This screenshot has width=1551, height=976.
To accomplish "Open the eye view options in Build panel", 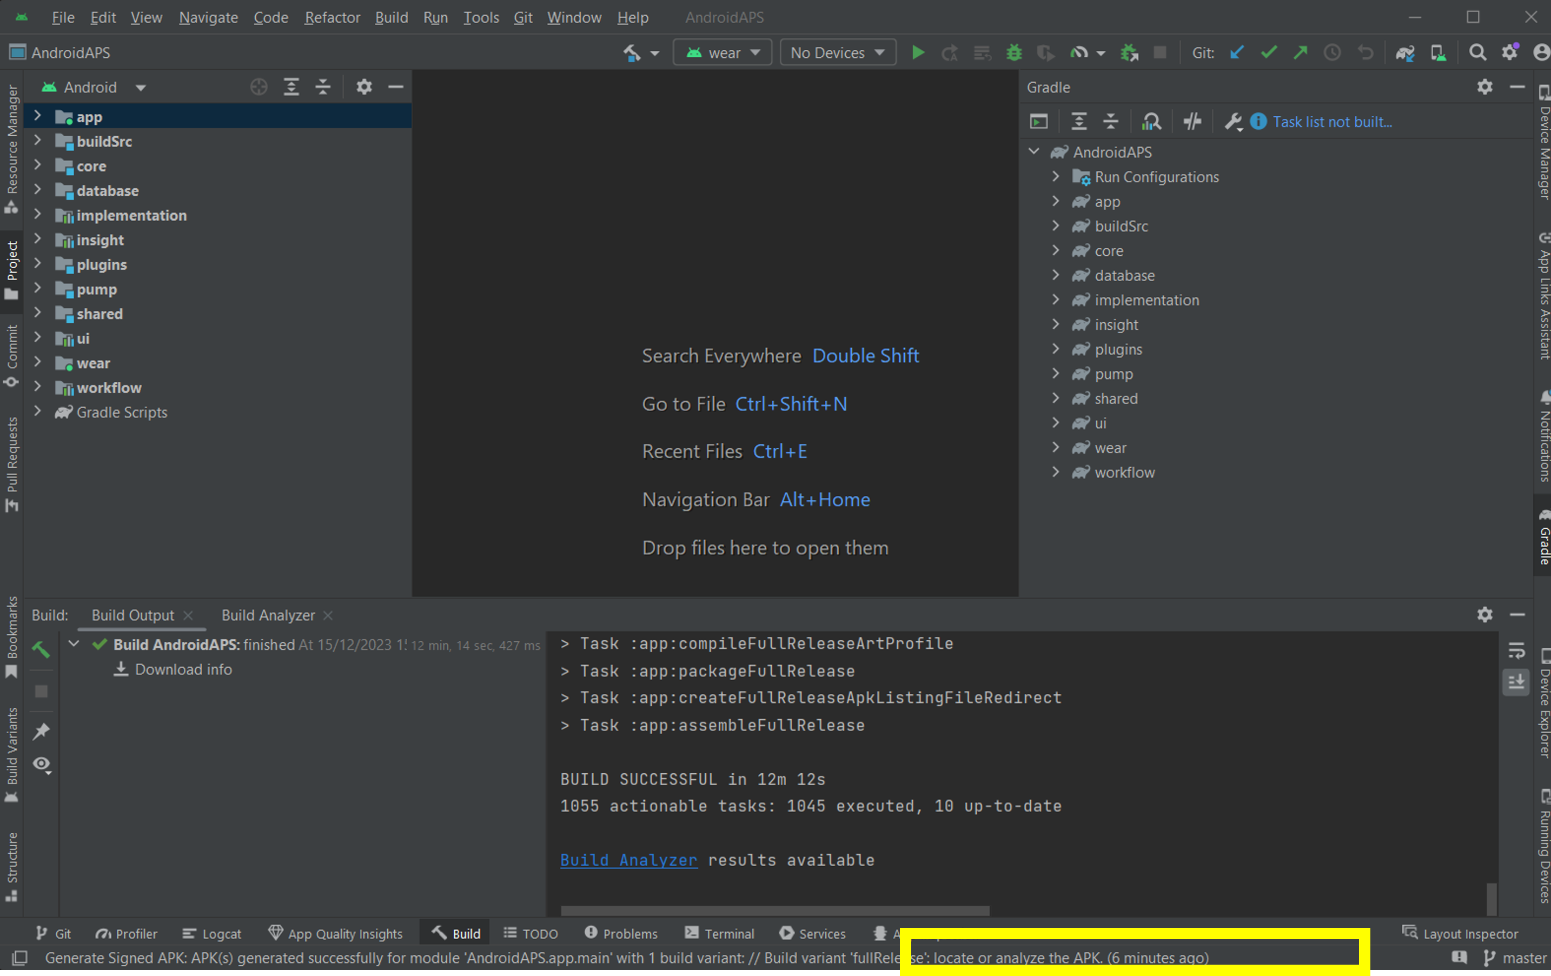I will [x=42, y=765].
